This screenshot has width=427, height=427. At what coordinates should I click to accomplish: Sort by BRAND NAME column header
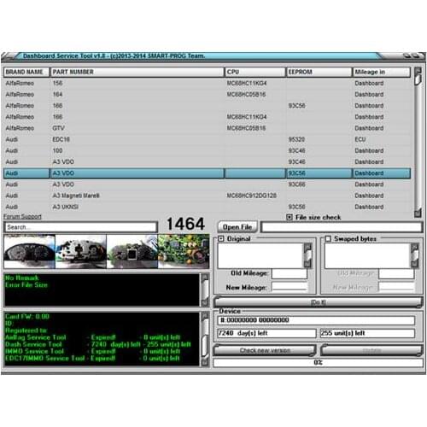26,72
